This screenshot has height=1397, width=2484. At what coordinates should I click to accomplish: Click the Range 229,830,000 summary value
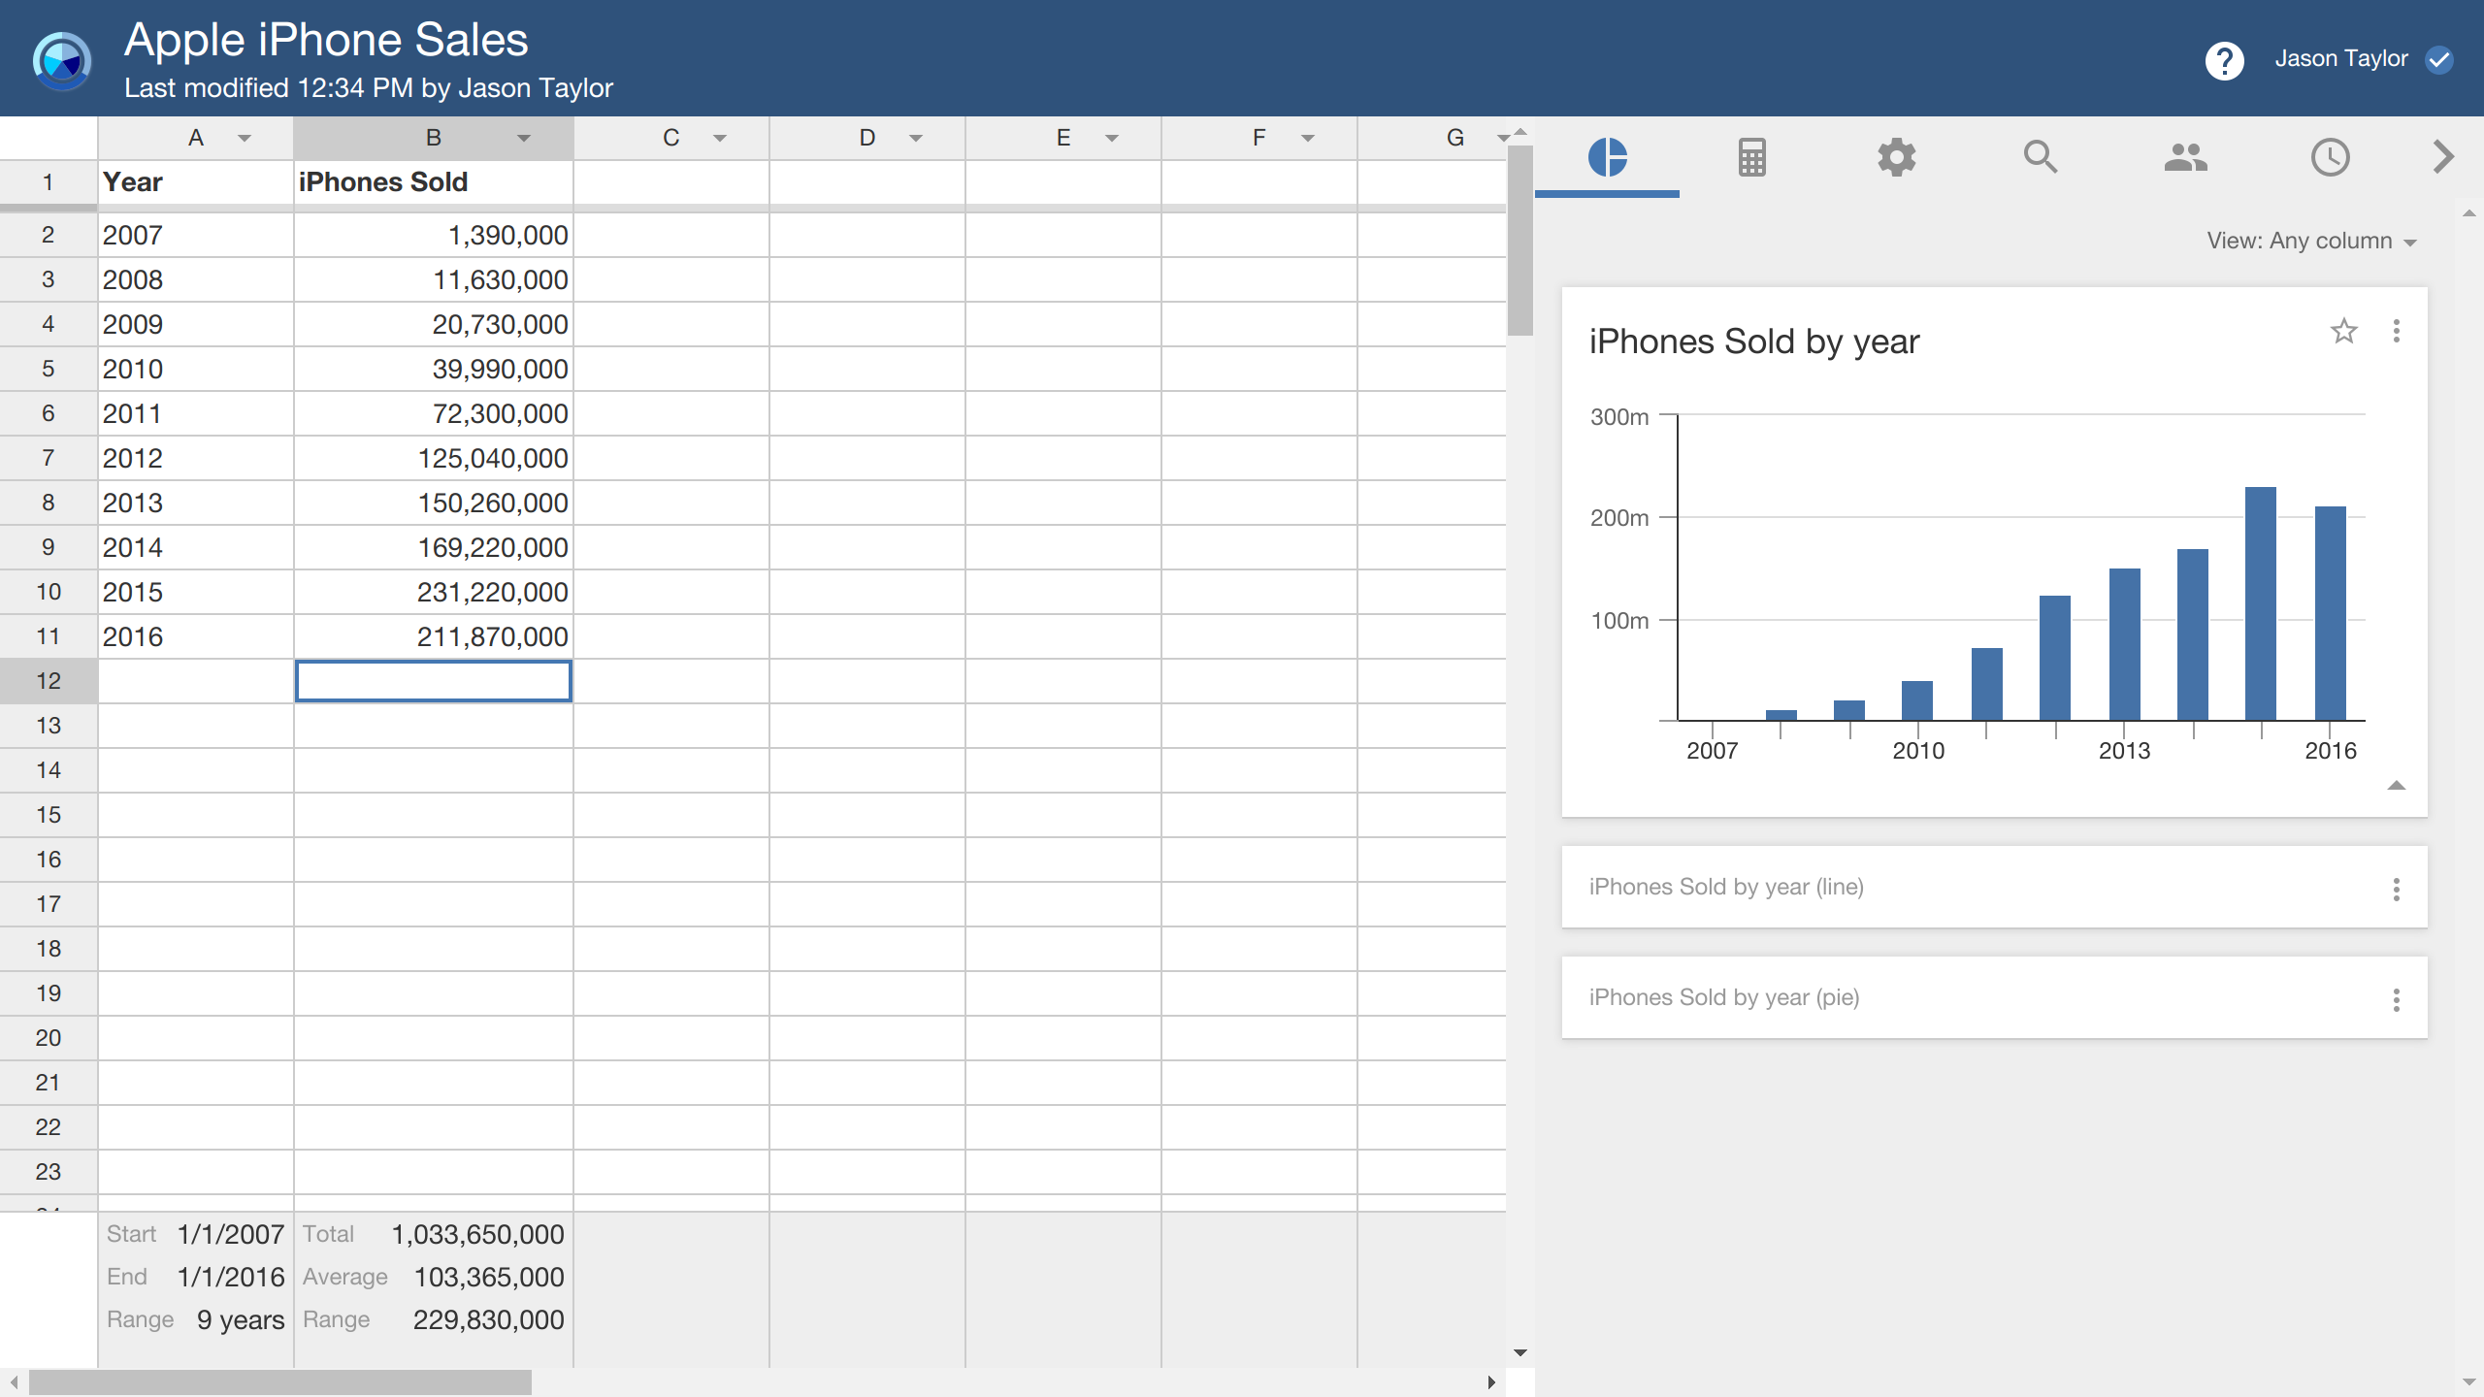coord(489,1319)
